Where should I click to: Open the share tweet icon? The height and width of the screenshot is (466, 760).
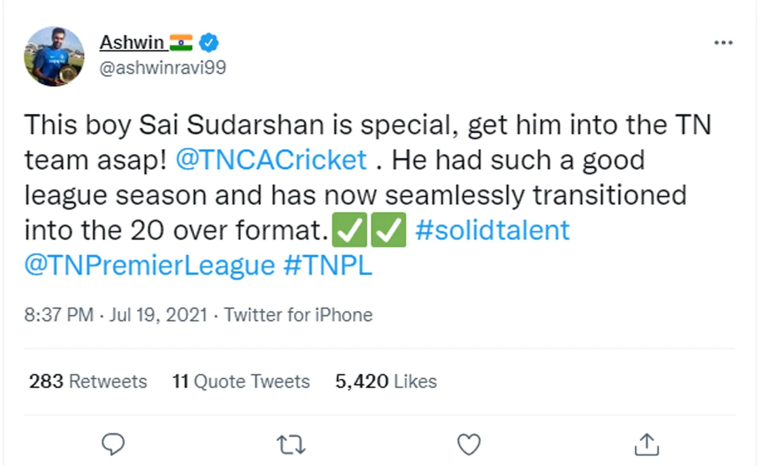(646, 444)
